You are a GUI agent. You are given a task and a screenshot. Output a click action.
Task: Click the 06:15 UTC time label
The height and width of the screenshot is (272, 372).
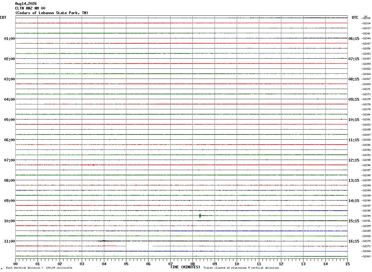pos(354,38)
